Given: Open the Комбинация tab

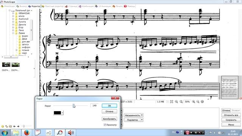Looking at the screenshot, I should (x=86, y=6).
